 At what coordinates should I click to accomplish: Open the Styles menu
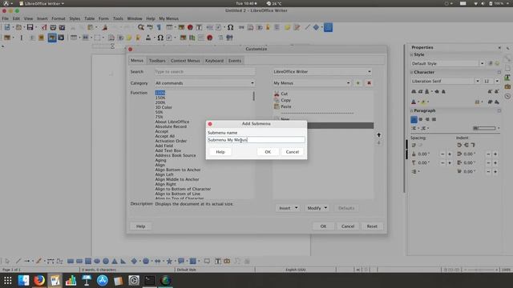coord(75,18)
